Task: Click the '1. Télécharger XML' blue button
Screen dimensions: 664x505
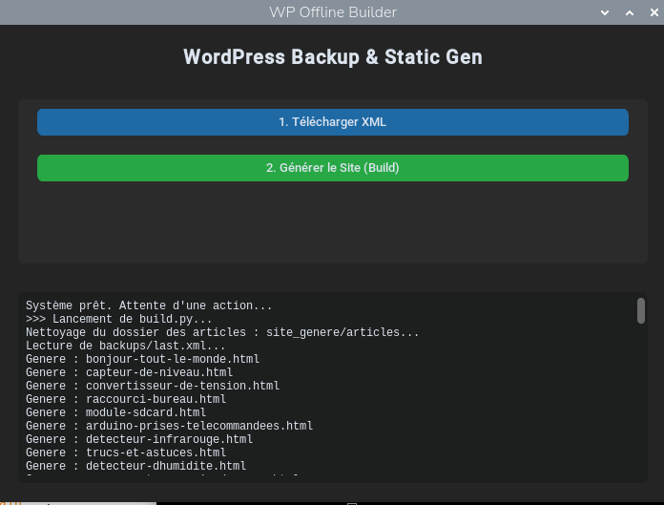Action: 332,122
